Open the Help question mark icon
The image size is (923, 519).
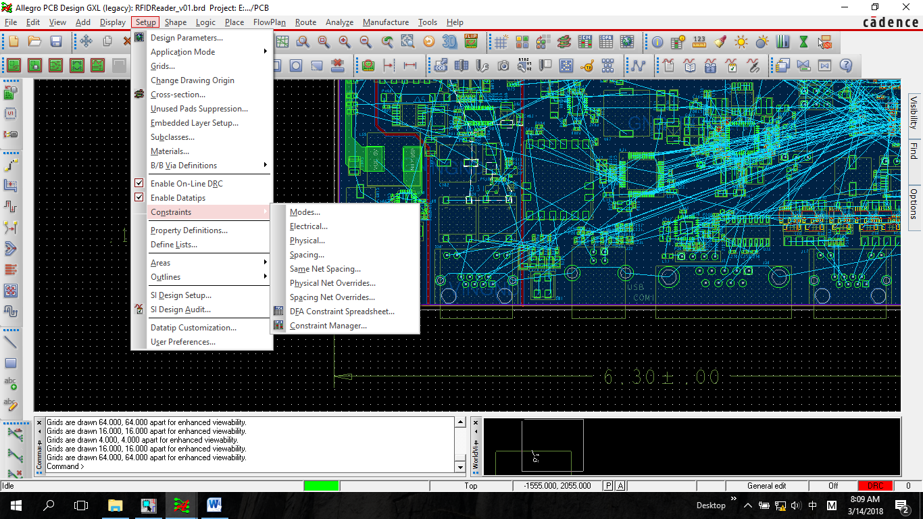click(x=846, y=66)
